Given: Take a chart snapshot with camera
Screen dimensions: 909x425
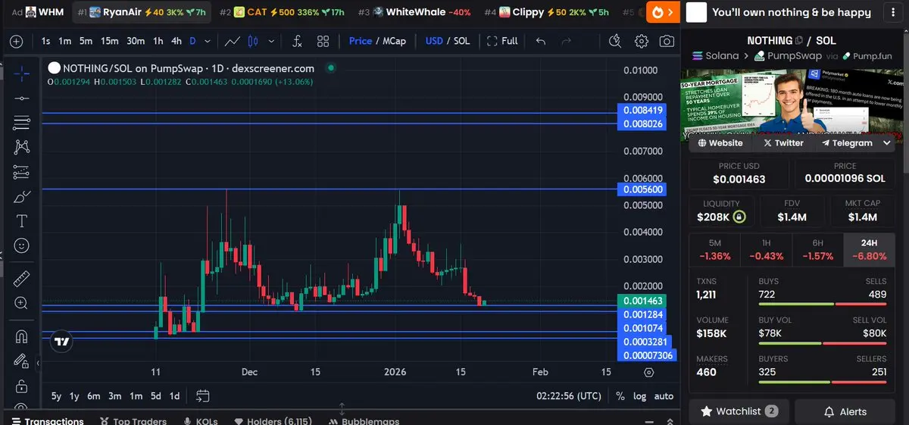Looking at the screenshot, I should (667, 41).
